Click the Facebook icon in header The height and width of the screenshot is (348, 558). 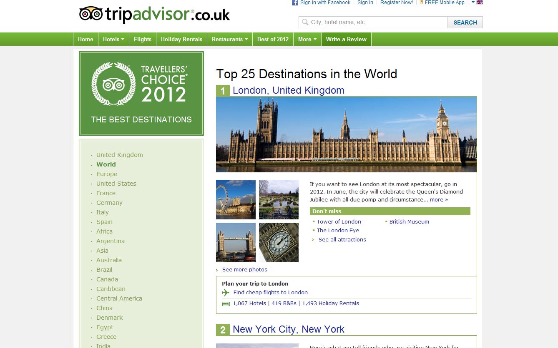[x=295, y=2]
